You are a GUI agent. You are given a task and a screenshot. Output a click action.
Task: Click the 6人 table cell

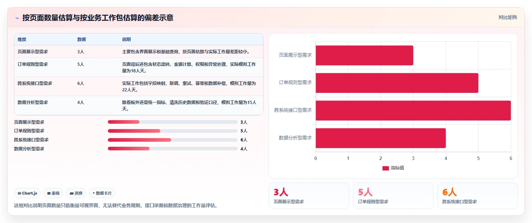coord(81,83)
